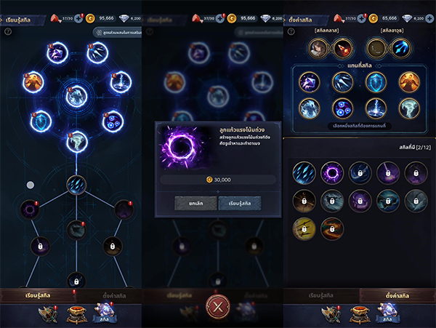436x328 pixels.
Task: Open the axe equipment icon in right bottom bar
Action: pyautogui.click(x=331, y=315)
